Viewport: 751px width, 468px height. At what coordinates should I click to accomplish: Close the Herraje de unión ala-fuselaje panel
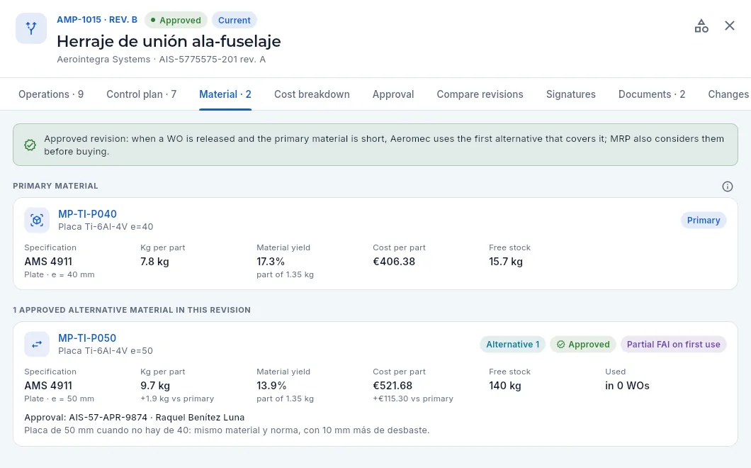(x=730, y=26)
